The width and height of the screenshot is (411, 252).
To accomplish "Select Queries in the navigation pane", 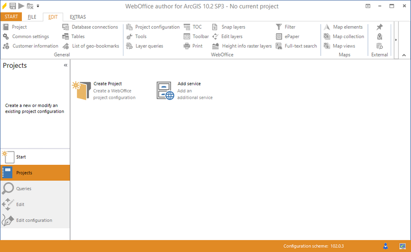I will click(x=35, y=189).
